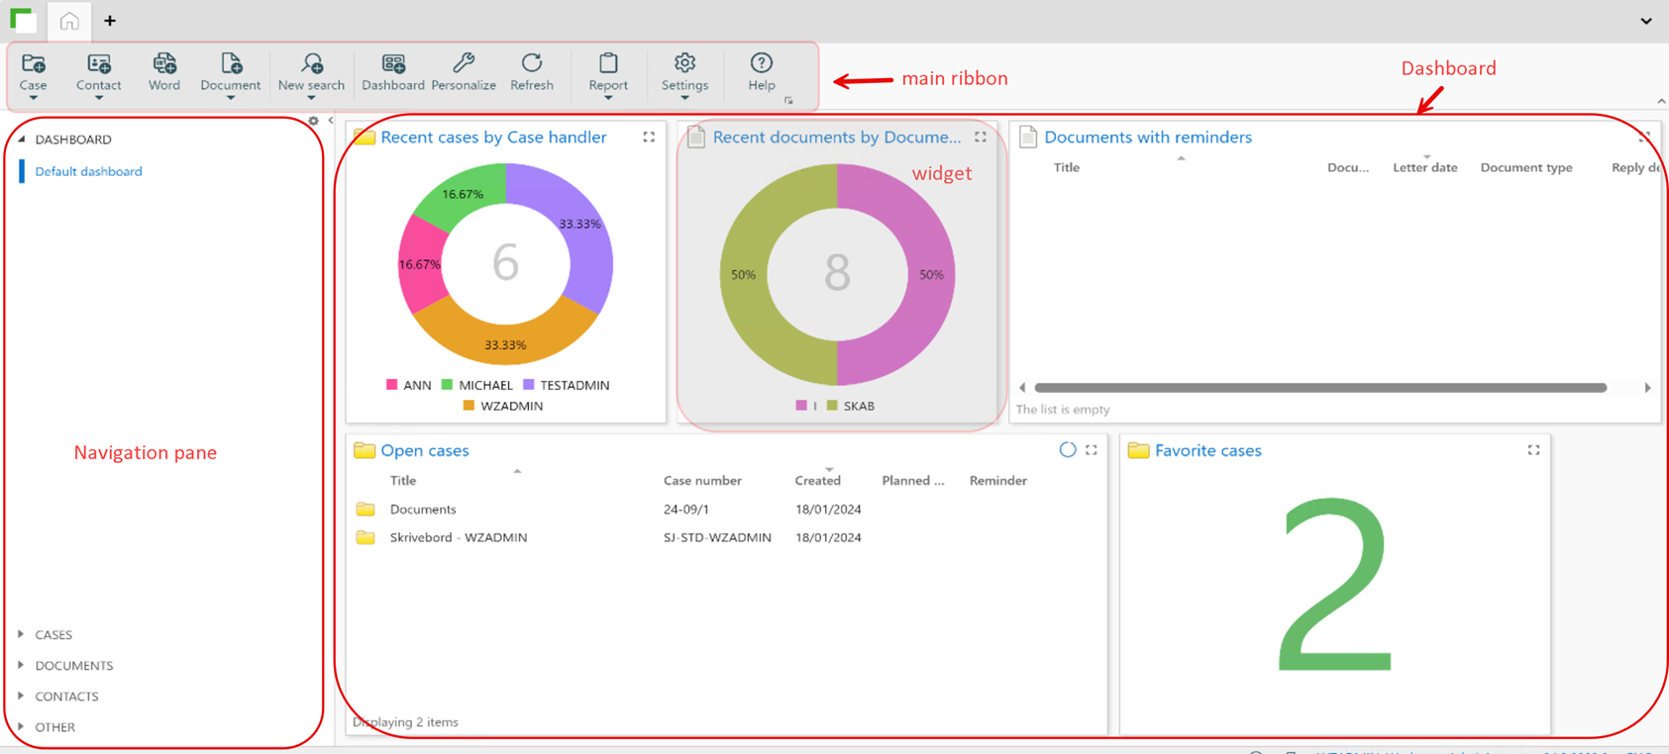Screen dimensions: 1669x754
Task: Open the Dashboard ribbon button
Action: [x=392, y=65]
